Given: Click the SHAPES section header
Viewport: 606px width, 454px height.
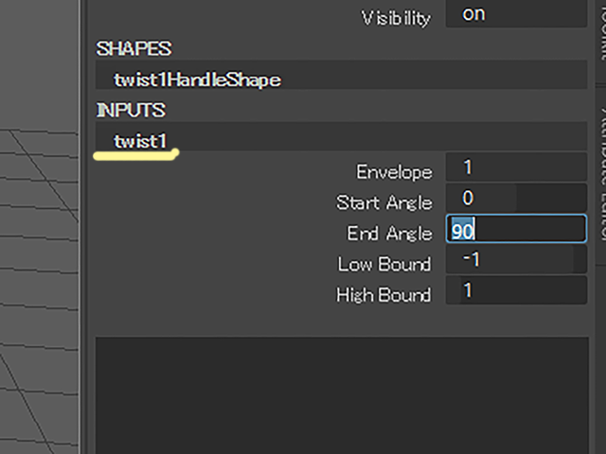Looking at the screenshot, I should pos(134,48).
